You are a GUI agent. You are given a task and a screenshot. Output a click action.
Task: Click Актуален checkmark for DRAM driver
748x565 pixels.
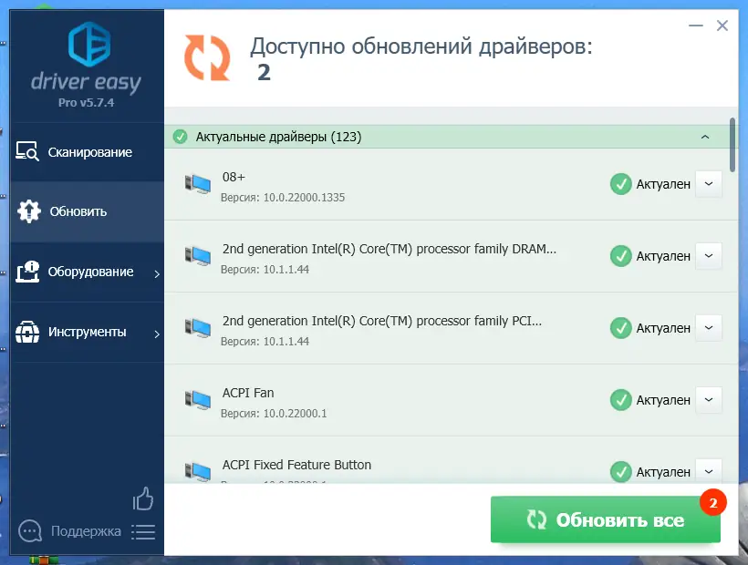pos(620,256)
